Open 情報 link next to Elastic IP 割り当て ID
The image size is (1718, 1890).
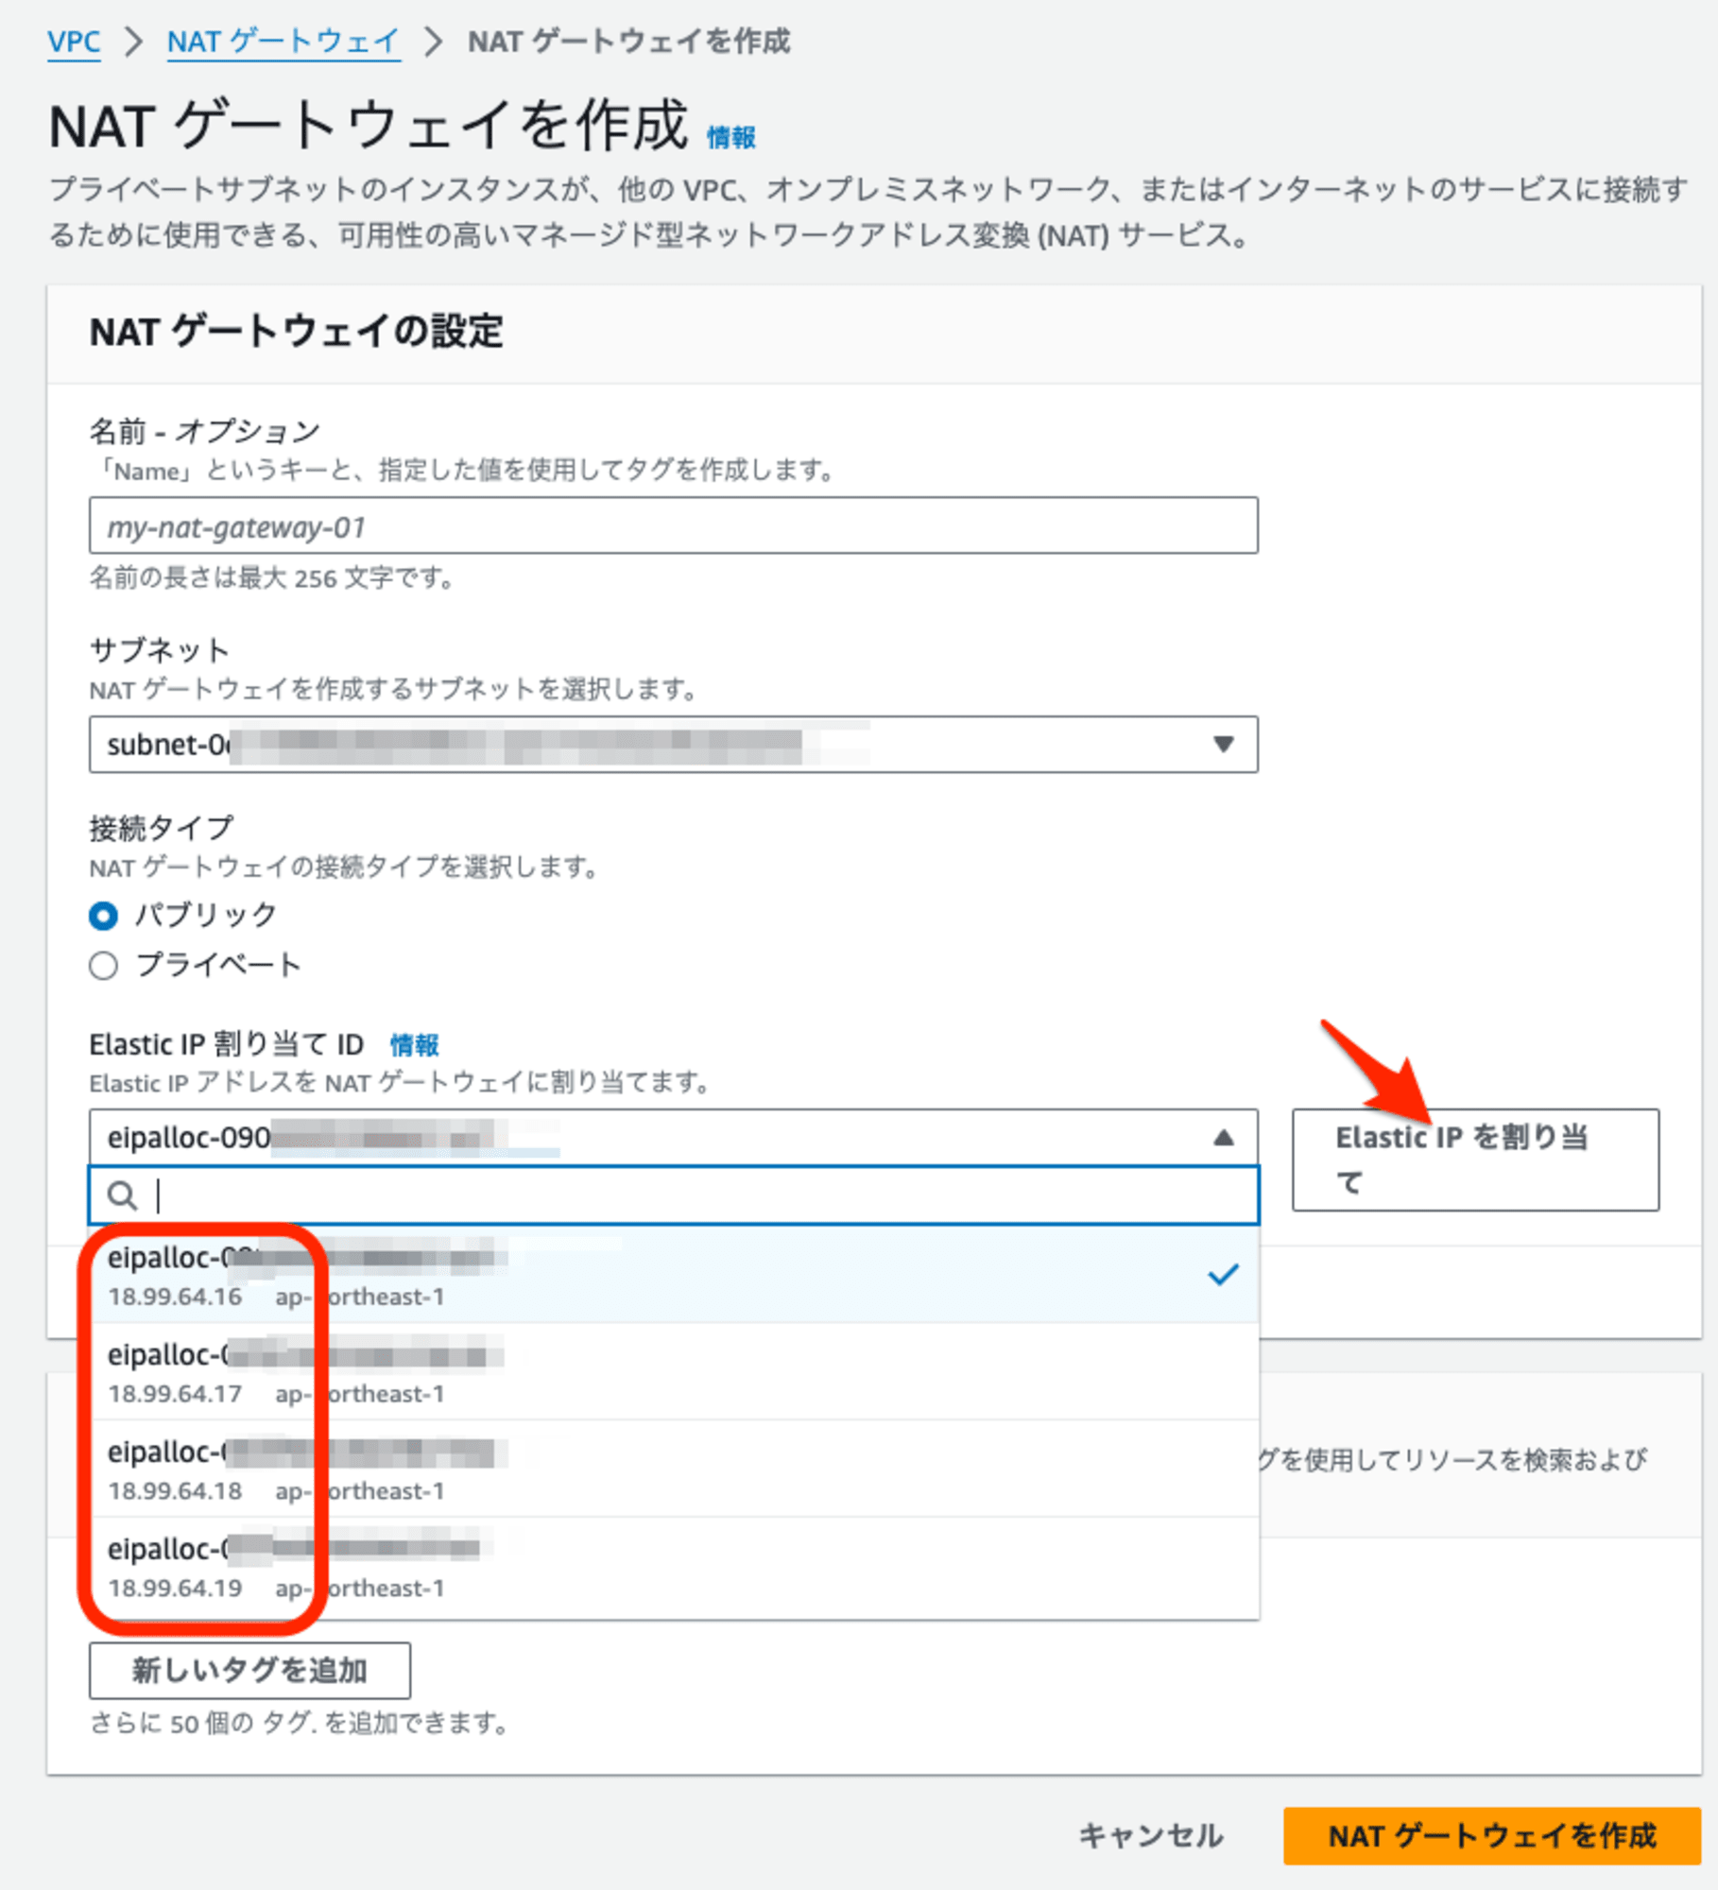[x=414, y=1045]
